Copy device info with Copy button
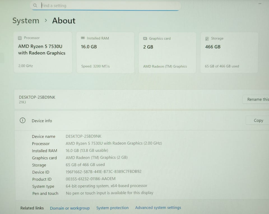The height and width of the screenshot is (214, 269). pos(257,120)
